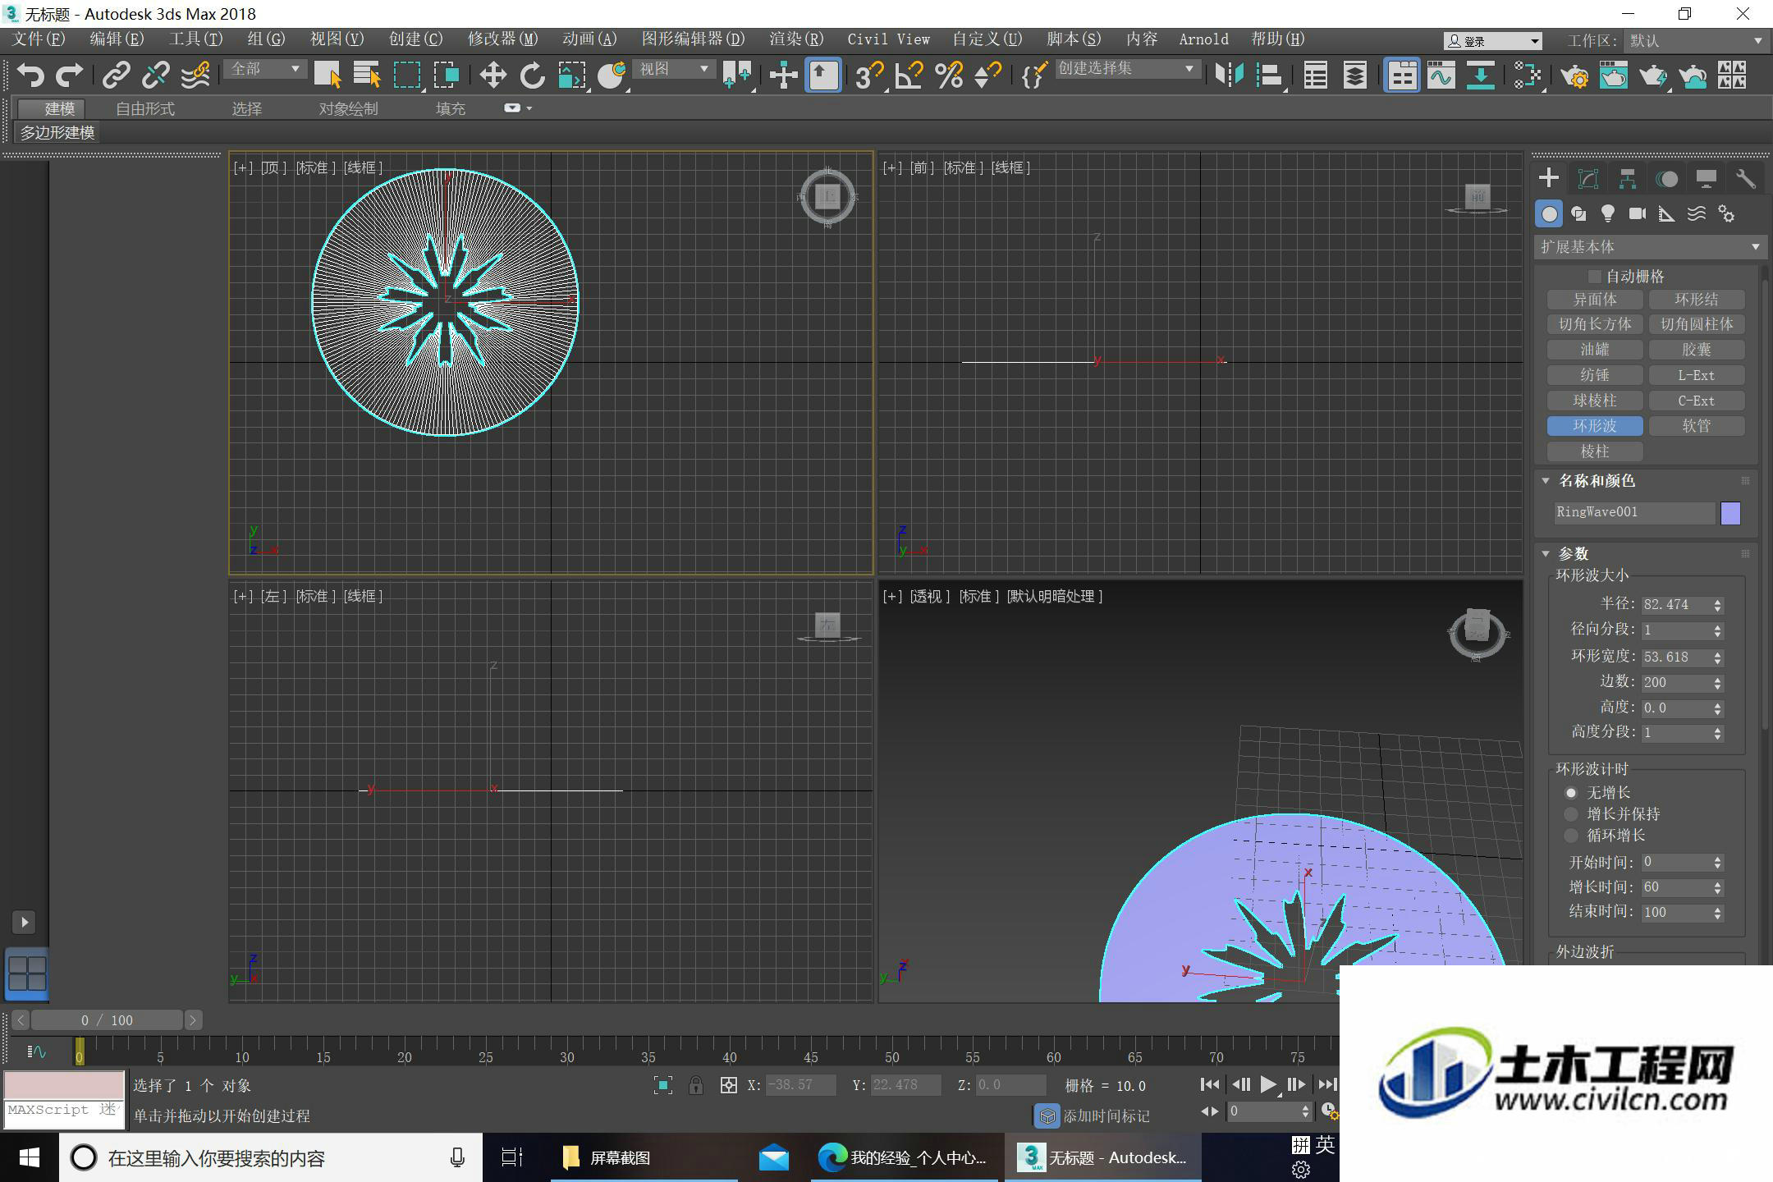Image resolution: width=1773 pixels, height=1182 pixels.
Task: Open the 修改器(M) menu
Action: [x=502, y=39]
